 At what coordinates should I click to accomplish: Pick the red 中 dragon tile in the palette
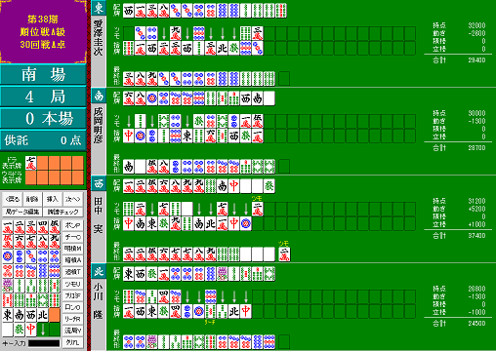pyautogui.click(x=31, y=330)
